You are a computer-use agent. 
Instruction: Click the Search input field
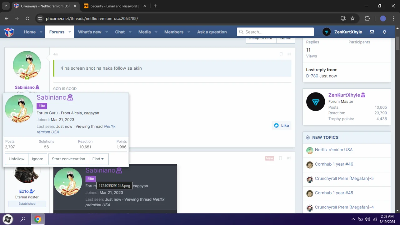click(275, 32)
